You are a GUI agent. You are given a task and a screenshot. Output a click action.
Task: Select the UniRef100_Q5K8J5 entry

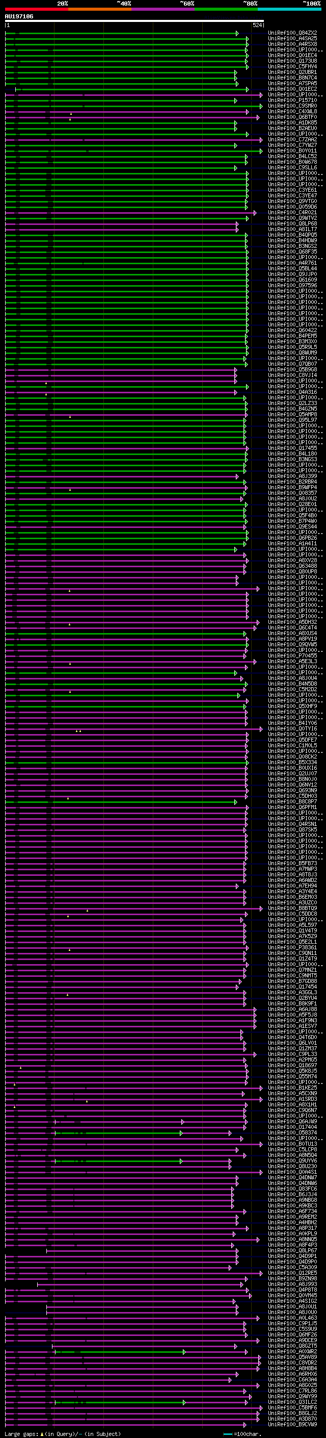[x=292, y=1071]
